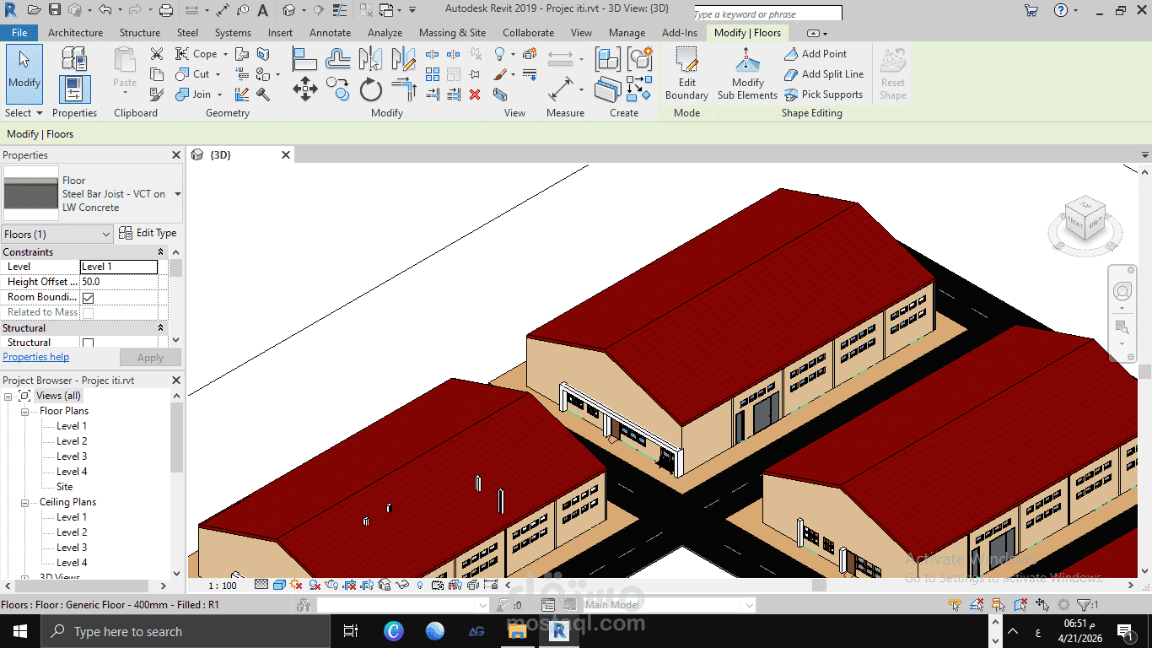1152x648 pixels.
Task: Select the Rotate tool
Action: tap(370, 89)
